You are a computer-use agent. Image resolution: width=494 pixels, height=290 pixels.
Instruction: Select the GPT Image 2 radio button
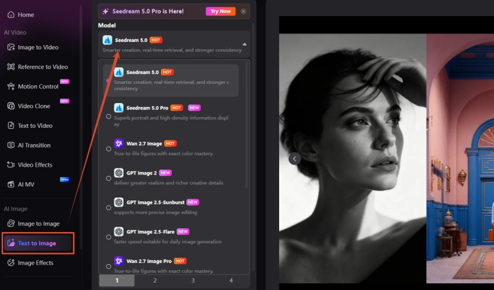108,179
